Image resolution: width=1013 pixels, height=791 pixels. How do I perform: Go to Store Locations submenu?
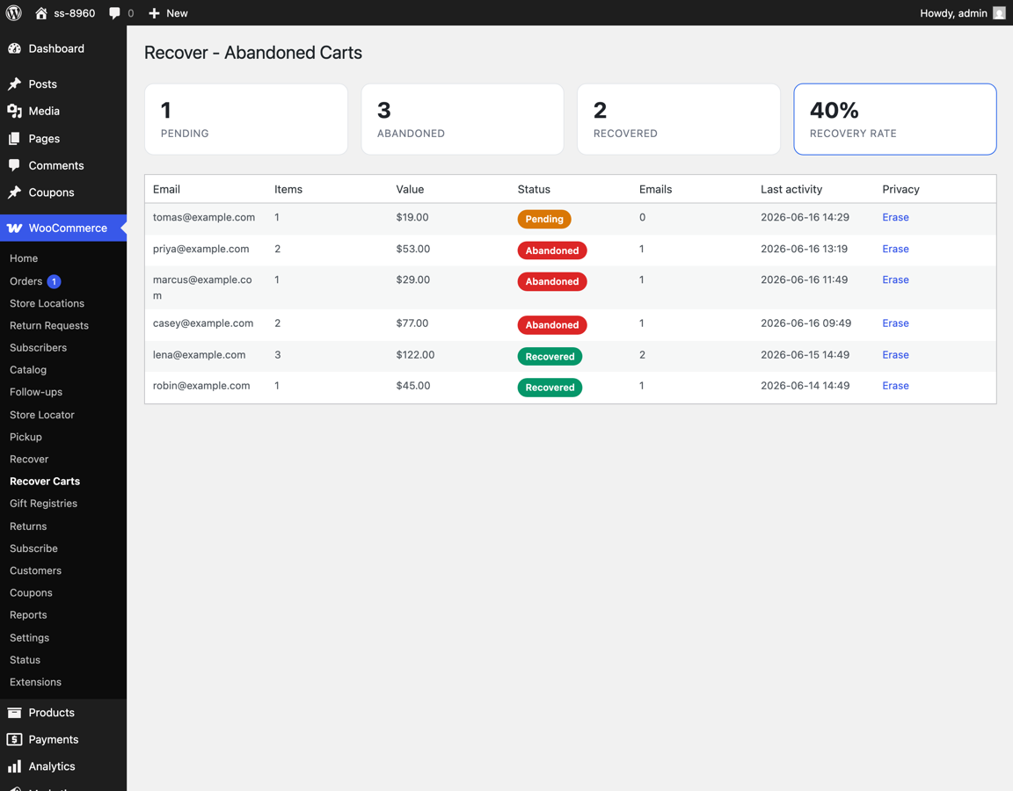point(47,303)
